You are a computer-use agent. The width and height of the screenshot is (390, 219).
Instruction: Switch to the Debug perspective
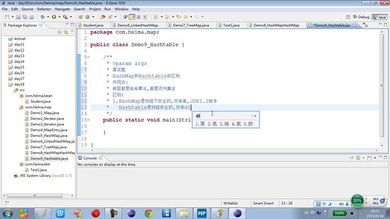pos(361,17)
